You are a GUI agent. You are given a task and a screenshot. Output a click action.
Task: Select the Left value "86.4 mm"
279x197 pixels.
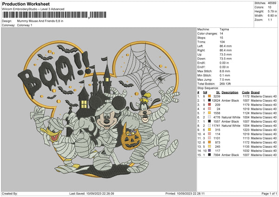click(x=226, y=46)
